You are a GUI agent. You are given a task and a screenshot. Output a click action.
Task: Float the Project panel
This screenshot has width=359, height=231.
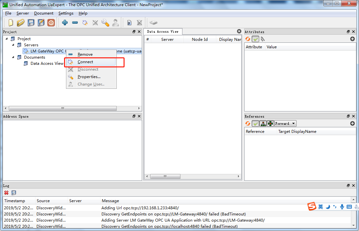[134, 32]
